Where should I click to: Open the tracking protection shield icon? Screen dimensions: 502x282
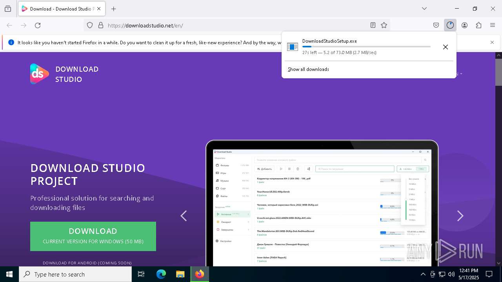coord(90,25)
